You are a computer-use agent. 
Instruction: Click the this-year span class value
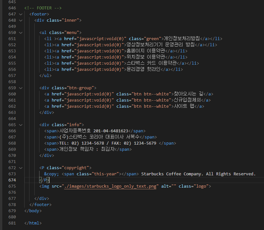105,174
